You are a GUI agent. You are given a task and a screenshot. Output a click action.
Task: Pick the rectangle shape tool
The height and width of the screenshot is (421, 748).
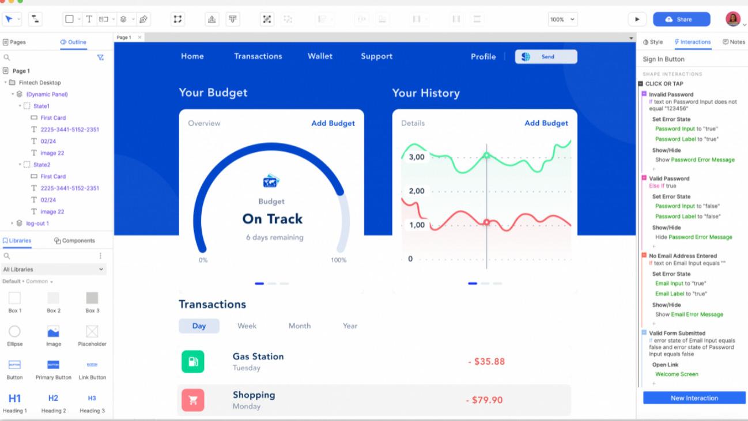[x=69, y=19]
